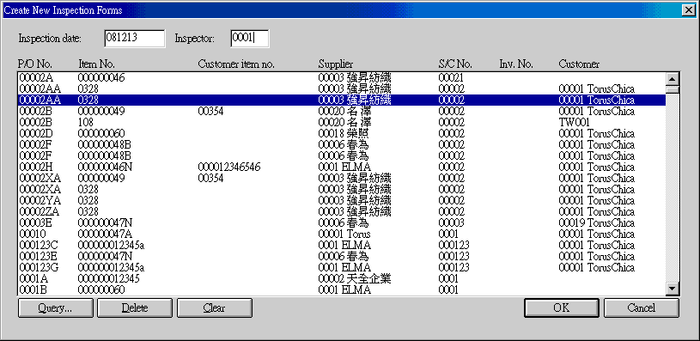The height and width of the screenshot is (341, 700).
Task: Select row 00002B with item 108
Action: (342, 122)
